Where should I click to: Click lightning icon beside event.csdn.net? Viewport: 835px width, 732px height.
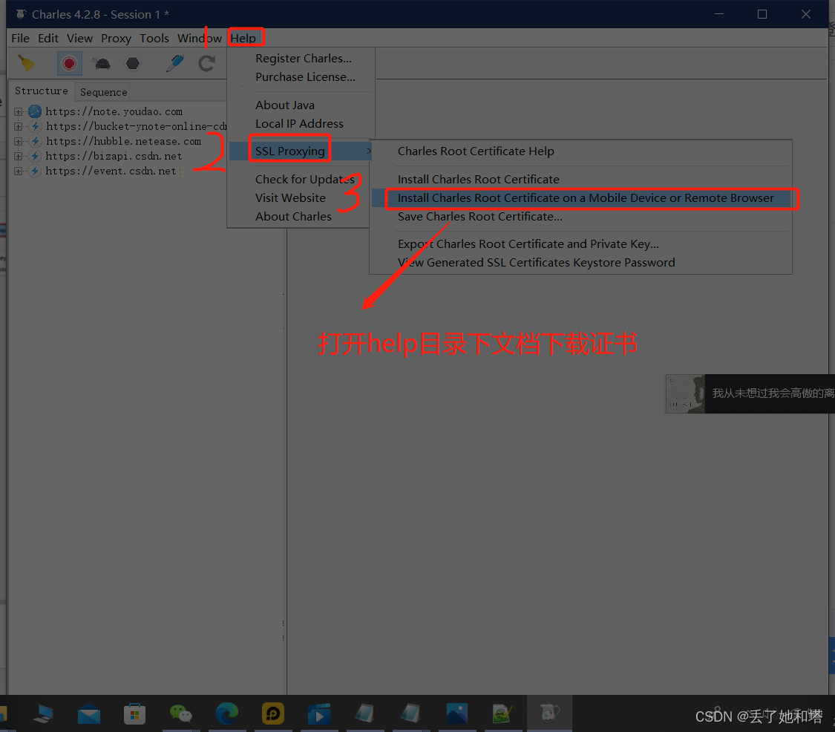[x=35, y=171]
